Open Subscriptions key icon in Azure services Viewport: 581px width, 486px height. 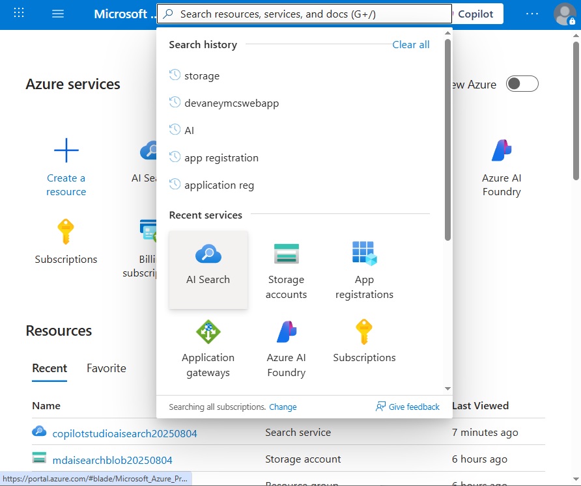pos(66,232)
